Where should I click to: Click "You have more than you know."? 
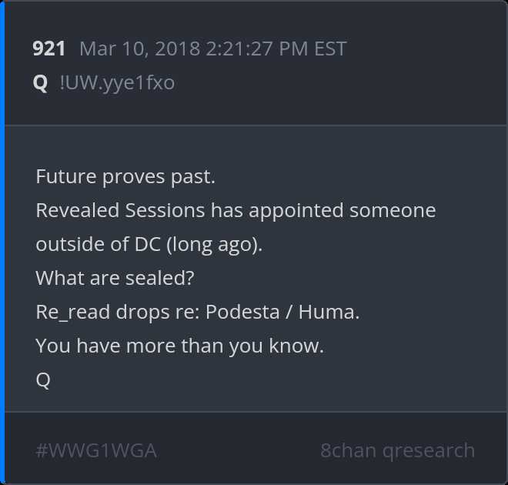179,346
